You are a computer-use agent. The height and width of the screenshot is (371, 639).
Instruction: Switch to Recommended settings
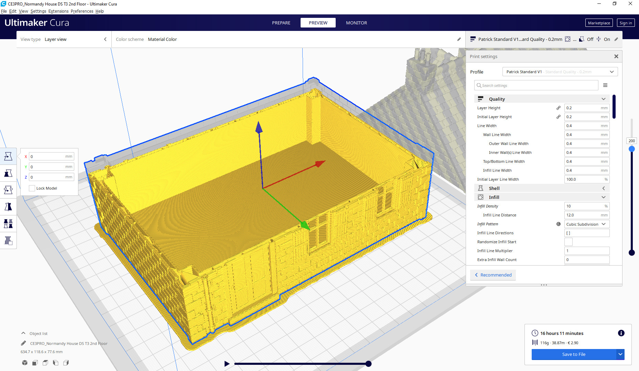pyautogui.click(x=493, y=275)
